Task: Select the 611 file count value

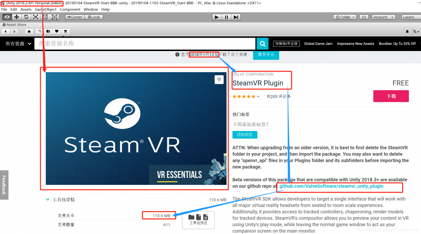Action: click(x=166, y=225)
